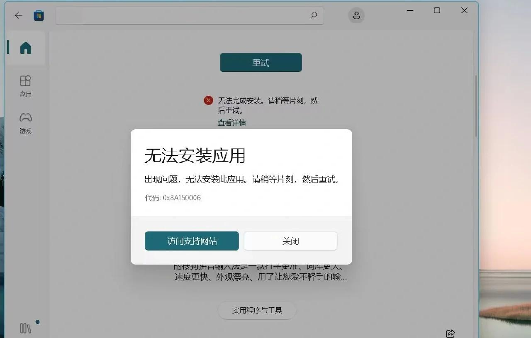Open the 应用 (Apps) sidebar section
531x338 pixels.
coord(26,86)
